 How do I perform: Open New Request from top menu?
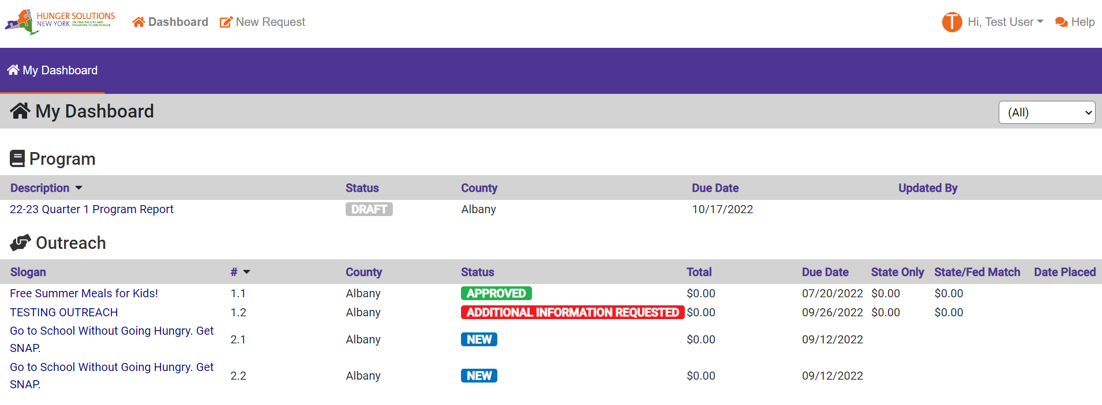tap(263, 22)
